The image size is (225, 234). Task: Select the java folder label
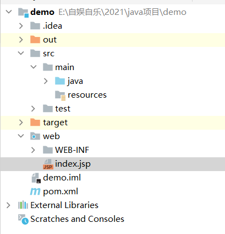[x=75, y=81]
